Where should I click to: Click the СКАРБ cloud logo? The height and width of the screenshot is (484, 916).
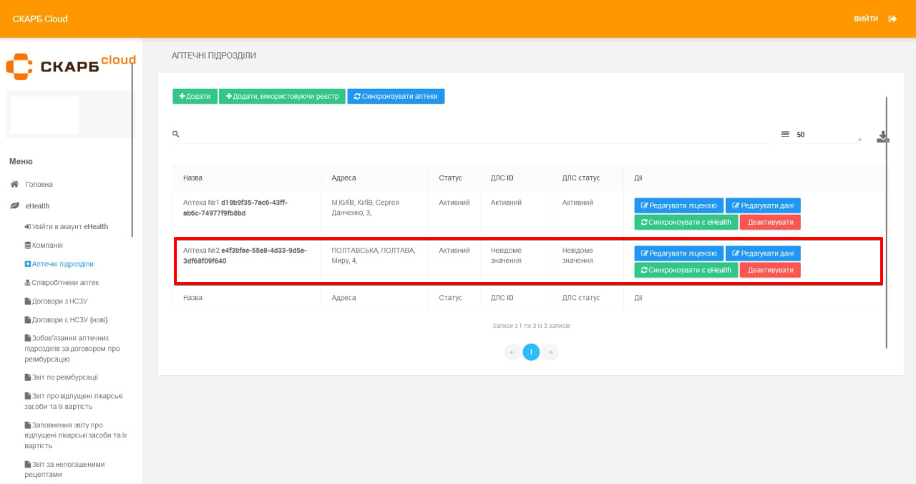(x=70, y=65)
